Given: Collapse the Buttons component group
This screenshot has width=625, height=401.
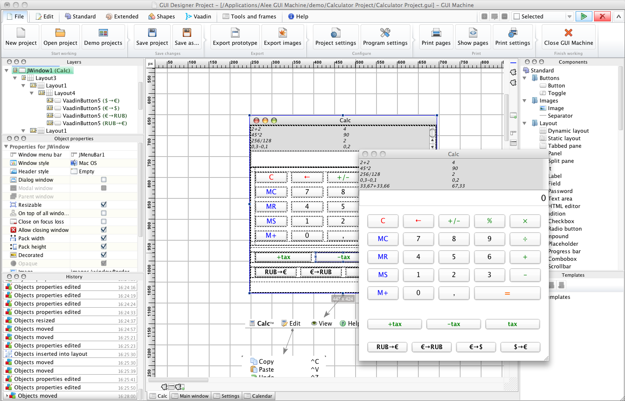Looking at the screenshot, I should [x=525, y=78].
